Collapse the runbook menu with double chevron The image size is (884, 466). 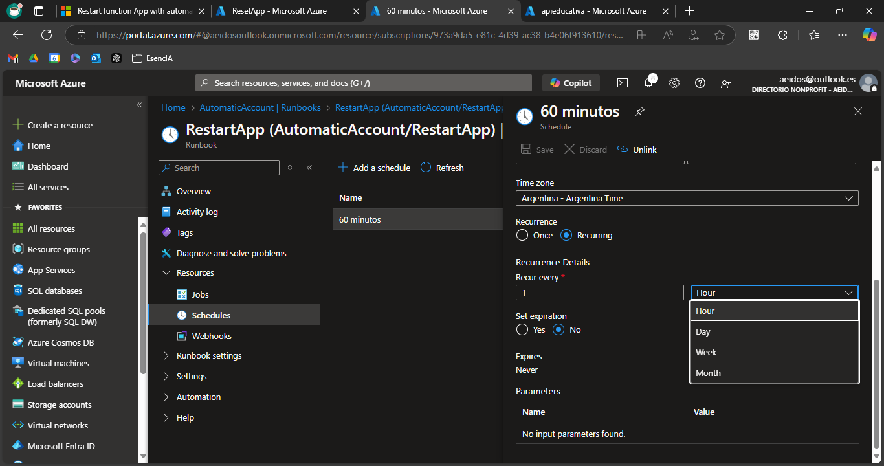[309, 168]
